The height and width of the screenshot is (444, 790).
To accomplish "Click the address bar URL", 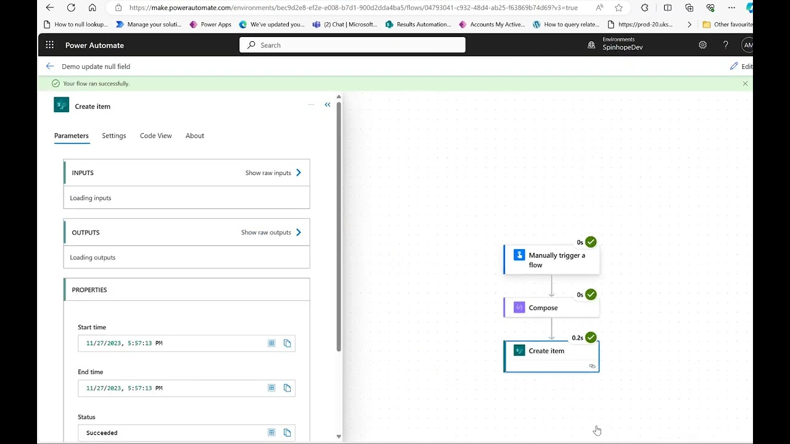I will click(353, 7).
